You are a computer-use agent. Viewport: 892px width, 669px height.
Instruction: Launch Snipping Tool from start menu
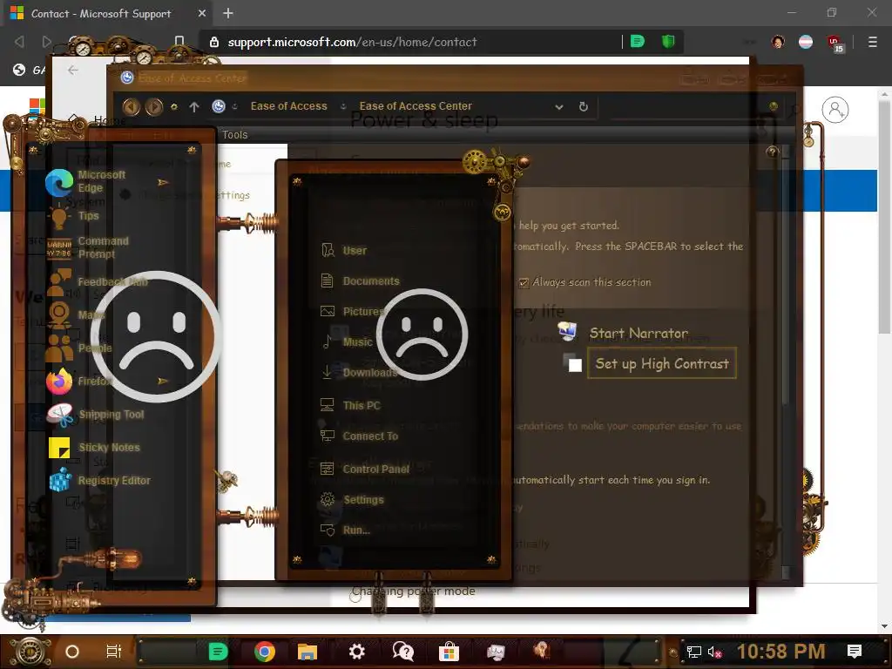(x=96, y=415)
